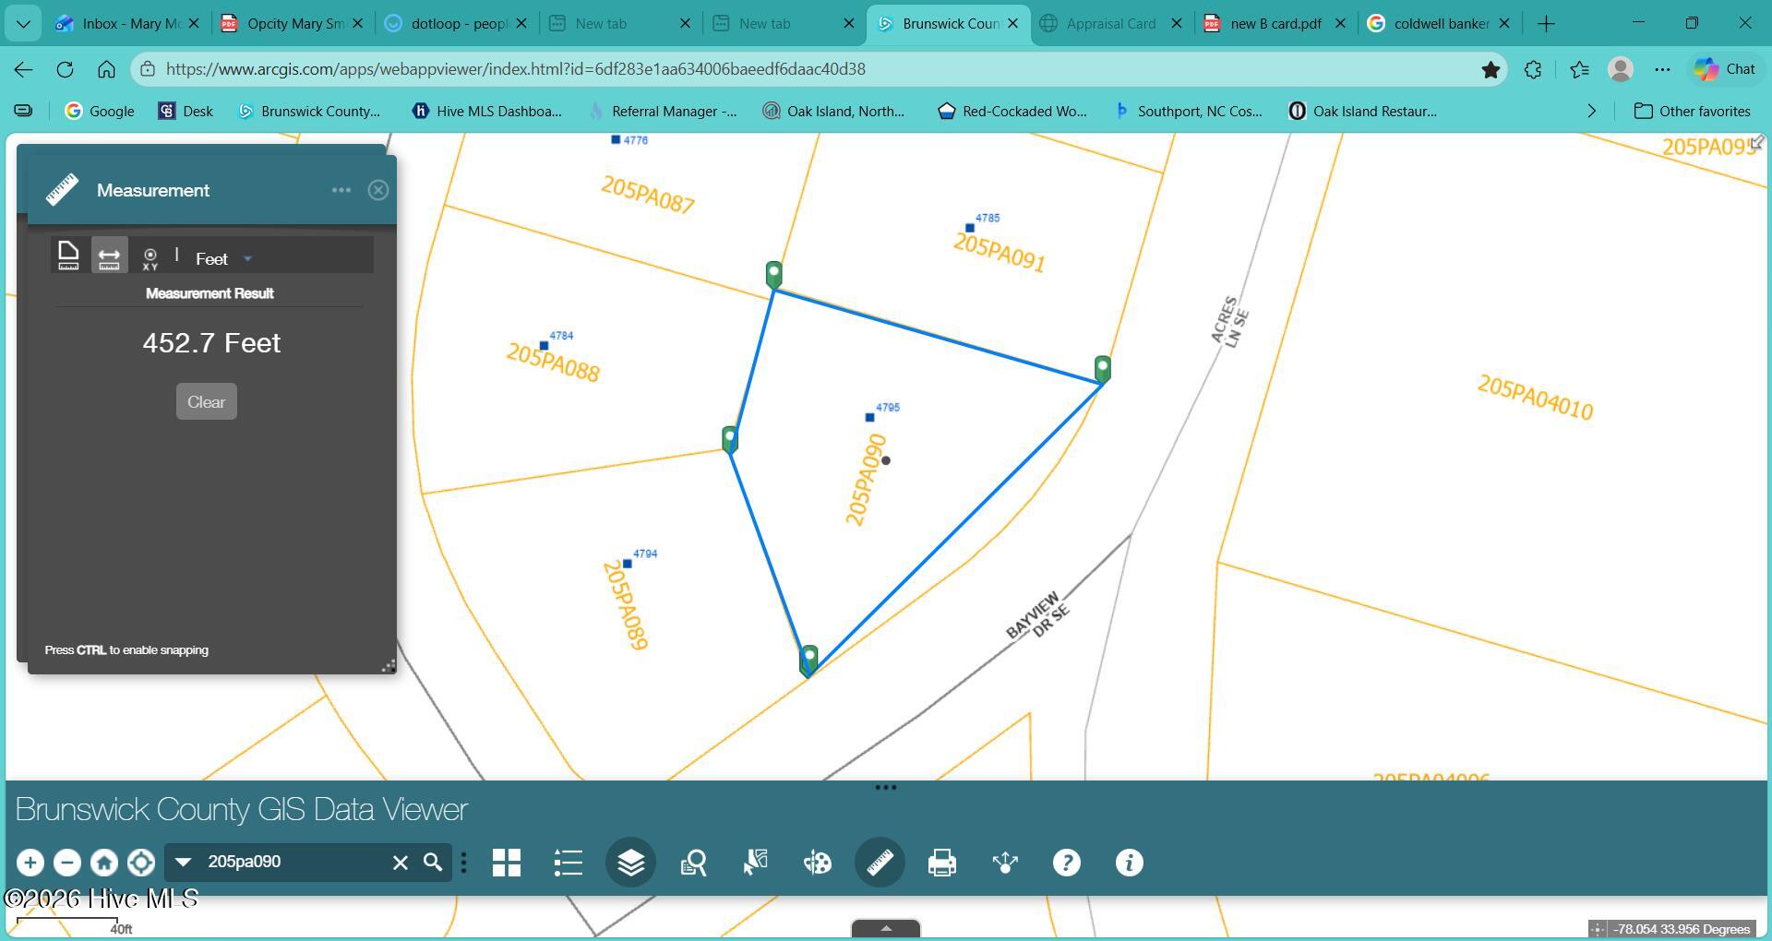
Task: Clear the measurement result
Action: click(x=206, y=401)
